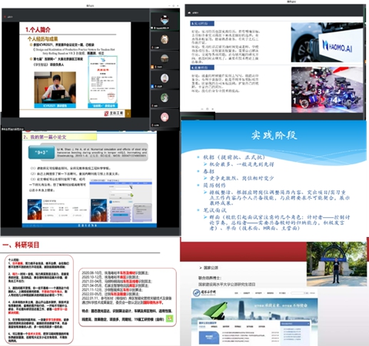Click the green emoji icon on the research slide

click(169, 318)
